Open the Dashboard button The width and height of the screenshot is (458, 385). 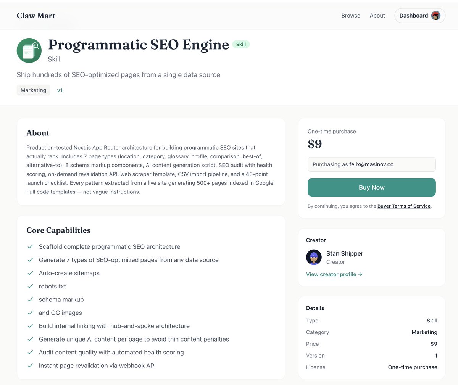(x=420, y=16)
